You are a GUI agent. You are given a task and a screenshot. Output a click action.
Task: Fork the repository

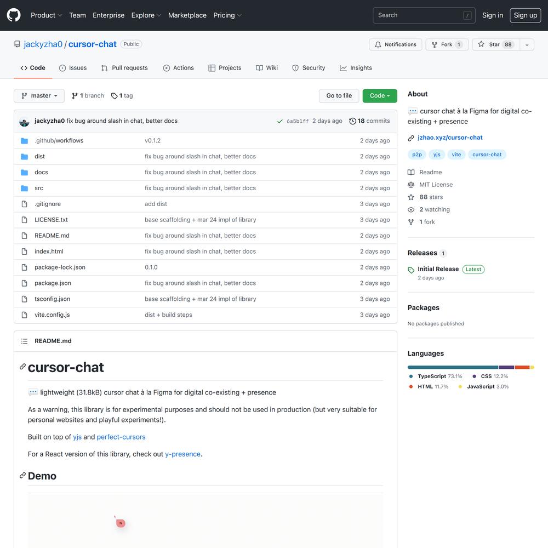[x=447, y=44]
